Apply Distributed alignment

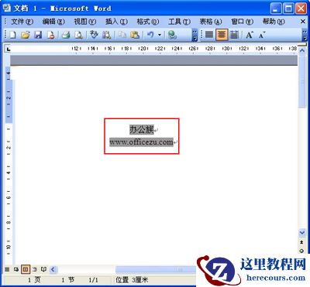[x=235, y=35]
